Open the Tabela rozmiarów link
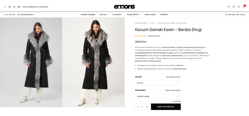 pyautogui.click(x=173, y=90)
